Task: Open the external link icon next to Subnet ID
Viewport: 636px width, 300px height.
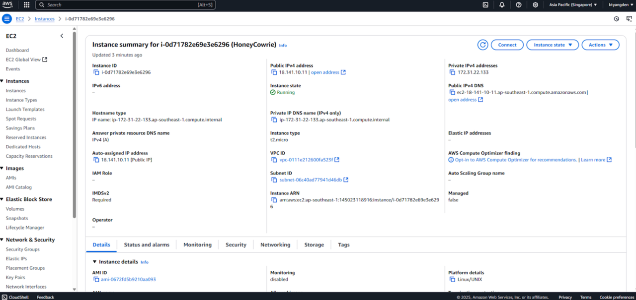Action: pyautogui.click(x=346, y=180)
